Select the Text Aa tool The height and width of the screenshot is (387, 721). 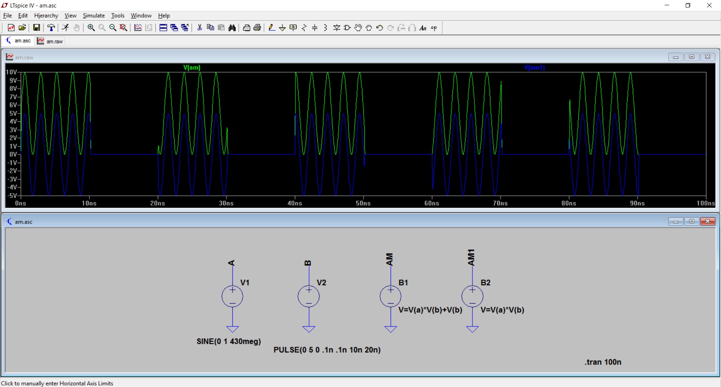(423, 28)
